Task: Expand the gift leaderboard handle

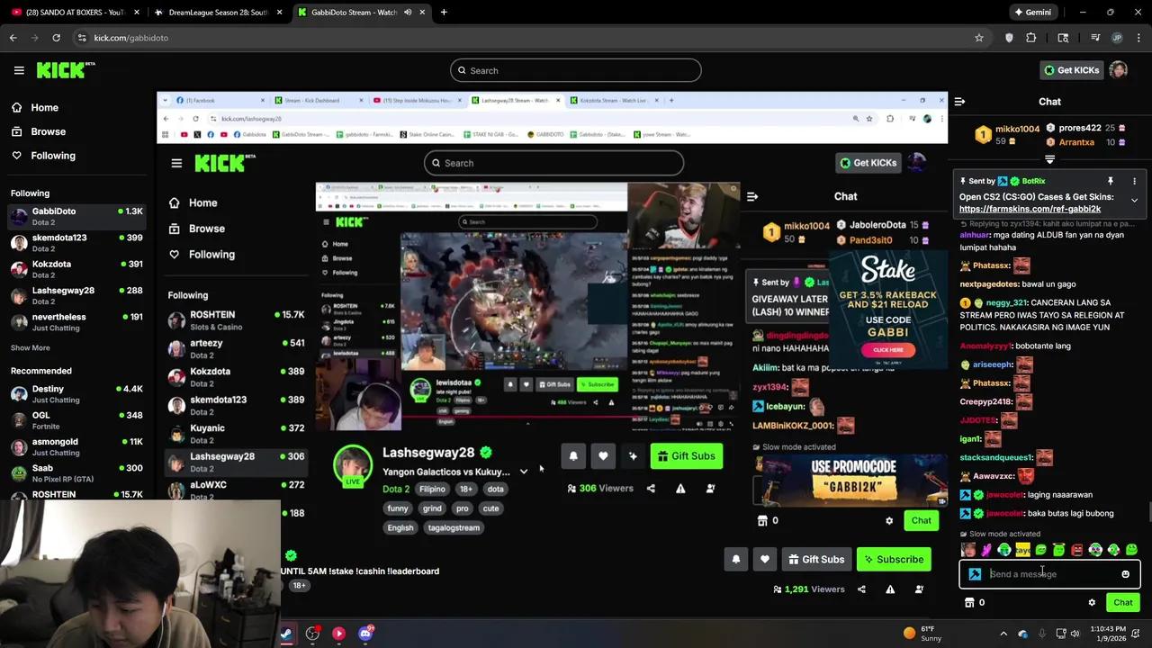Action: pos(1049,159)
